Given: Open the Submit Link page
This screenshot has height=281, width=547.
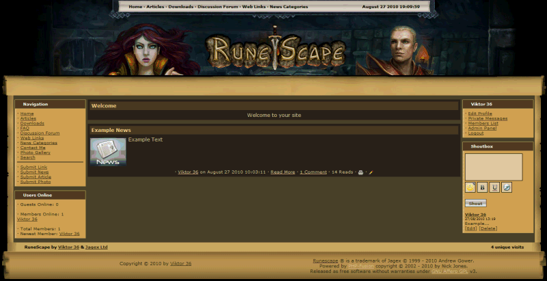Looking at the screenshot, I should pos(34,168).
